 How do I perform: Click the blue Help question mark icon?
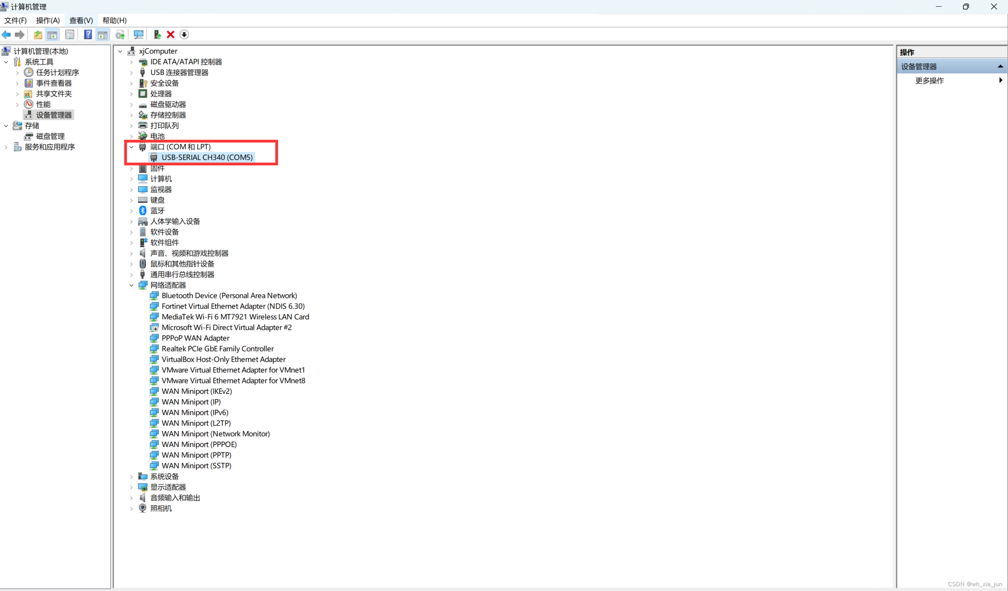click(88, 35)
